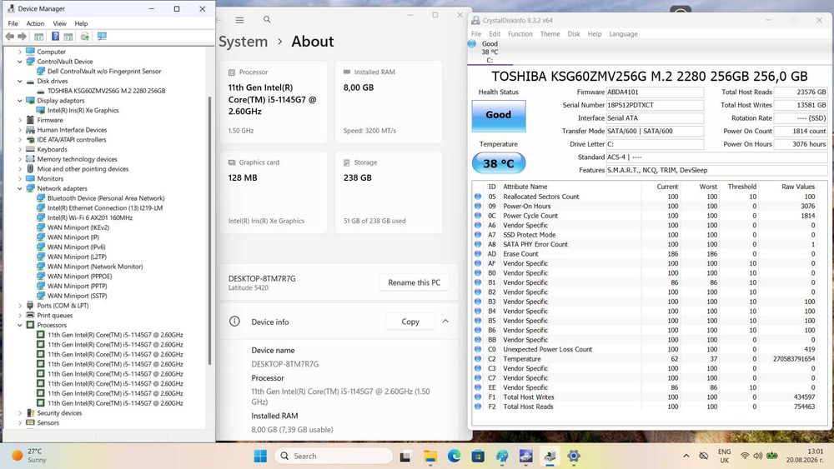Collapse Display adaptors node
Image resolution: width=834 pixels, height=469 pixels.
tap(20, 101)
